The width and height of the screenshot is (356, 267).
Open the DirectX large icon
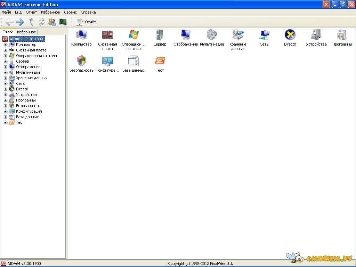pos(290,35)
